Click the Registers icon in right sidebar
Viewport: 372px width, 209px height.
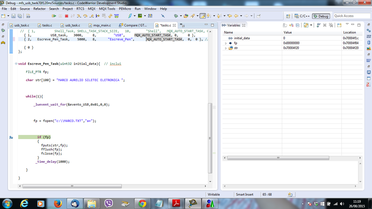click(x=369, y=36)
